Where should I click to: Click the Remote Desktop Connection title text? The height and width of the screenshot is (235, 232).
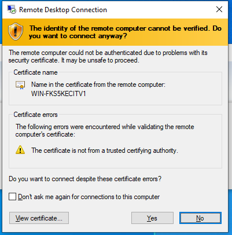point(63,10)
